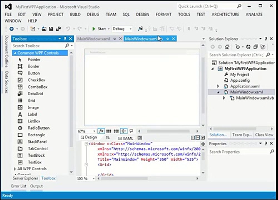Screen dimensions: 278x200
Task: Click the Visual Studio logo icon
Action: coord(8,7)
